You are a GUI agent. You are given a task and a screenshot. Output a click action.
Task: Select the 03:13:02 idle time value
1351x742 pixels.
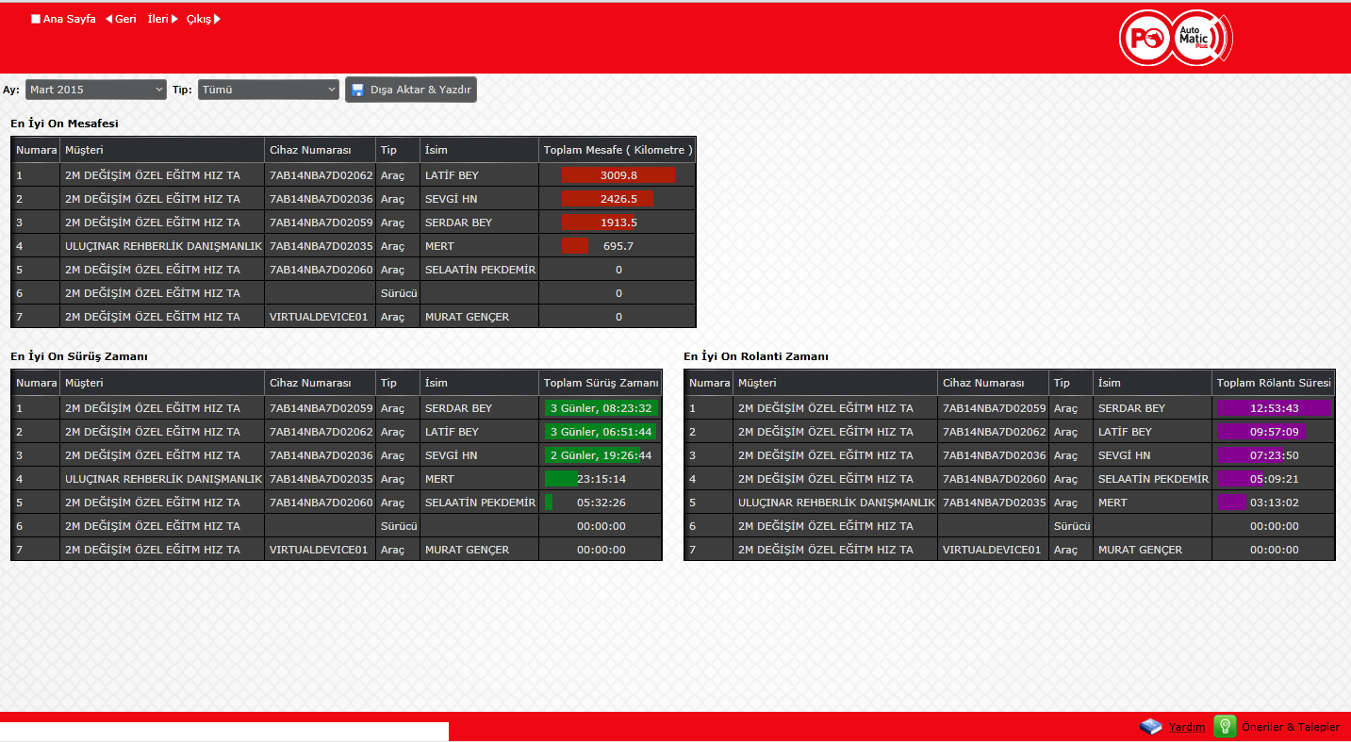1275,503
